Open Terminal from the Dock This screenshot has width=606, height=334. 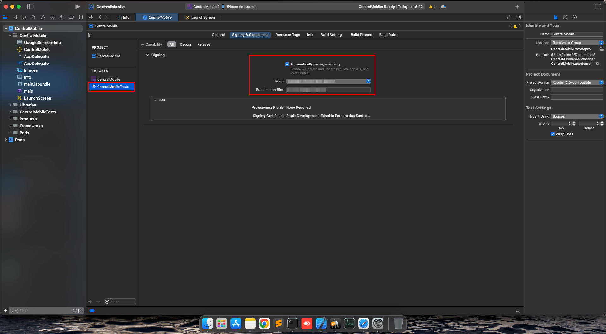293,323
